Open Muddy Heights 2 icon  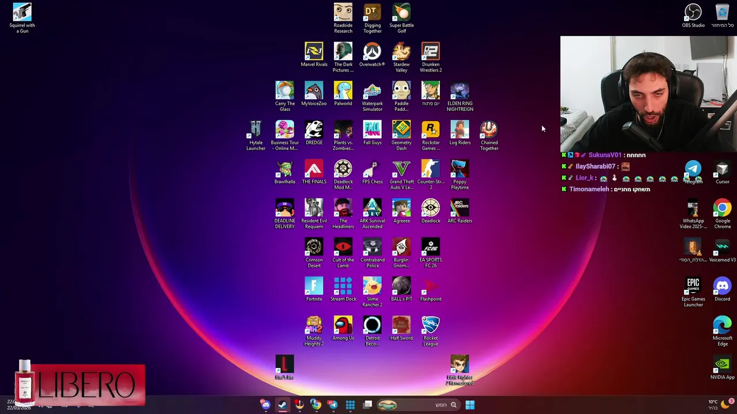tap(314, 331)
